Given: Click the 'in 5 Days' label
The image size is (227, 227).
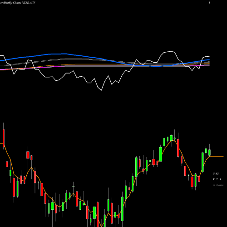Looking at the screenshot, I should 218,185.
